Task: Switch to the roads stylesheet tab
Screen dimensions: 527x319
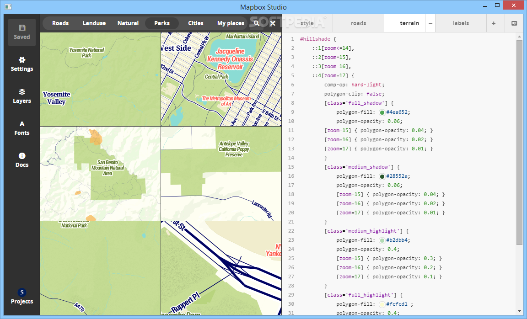Action: click(358, 23)
